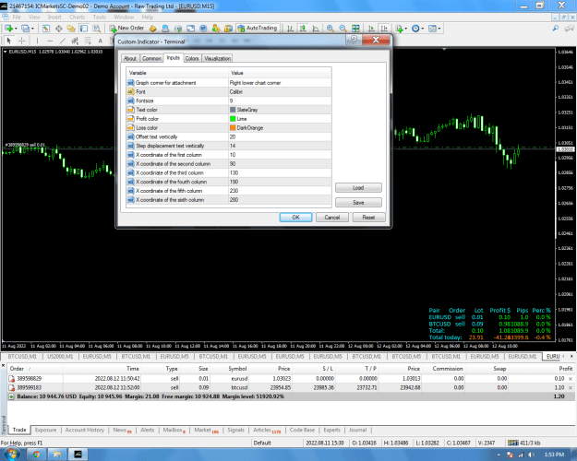
Task: Zoom out on the chart
Action: (x=343, y=29)
